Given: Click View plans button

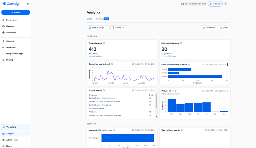Looking at the screenshot, I should [x=15, y=127].
